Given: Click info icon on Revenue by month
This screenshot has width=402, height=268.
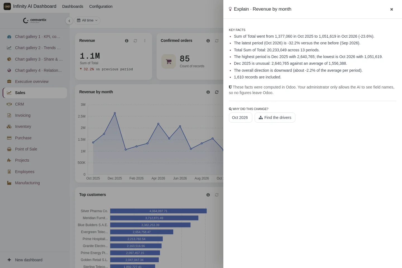Looking at the screenshot, I should (x=208, y=92).
